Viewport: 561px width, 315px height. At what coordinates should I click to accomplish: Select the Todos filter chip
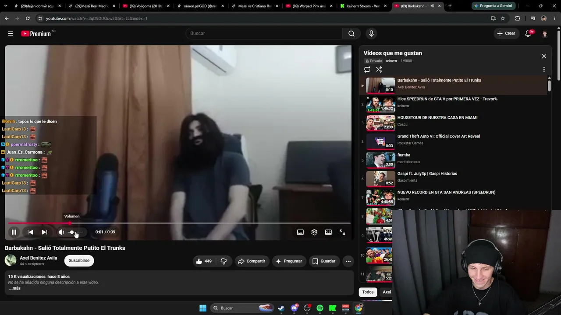(x=368, y=292)
